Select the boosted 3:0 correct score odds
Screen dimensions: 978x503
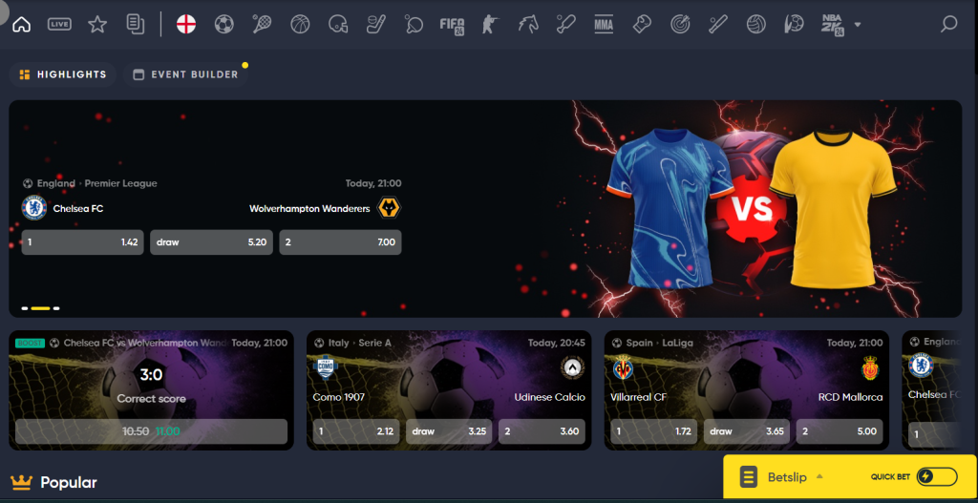[151, 431]
